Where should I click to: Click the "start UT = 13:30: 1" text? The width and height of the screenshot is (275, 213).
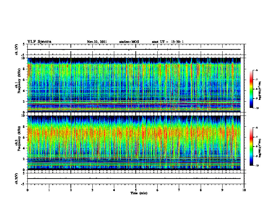(168, 42)
